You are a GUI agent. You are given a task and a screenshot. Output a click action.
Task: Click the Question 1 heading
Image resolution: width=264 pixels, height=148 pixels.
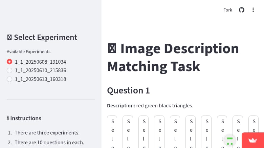tap(128, 90)
